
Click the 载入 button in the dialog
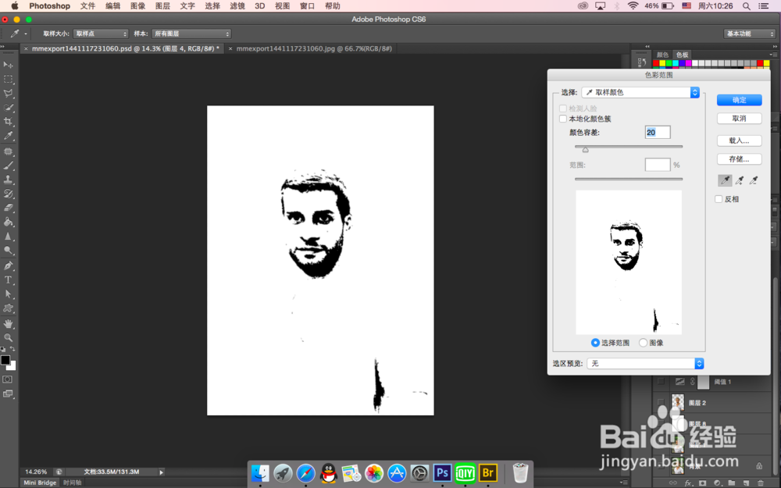[739, 141]
